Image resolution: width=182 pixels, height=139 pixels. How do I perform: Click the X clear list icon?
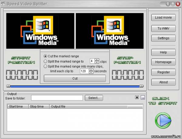(x=137, y=97)
